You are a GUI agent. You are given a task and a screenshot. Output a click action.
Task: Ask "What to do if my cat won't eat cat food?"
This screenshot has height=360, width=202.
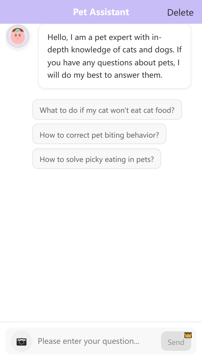107,110
